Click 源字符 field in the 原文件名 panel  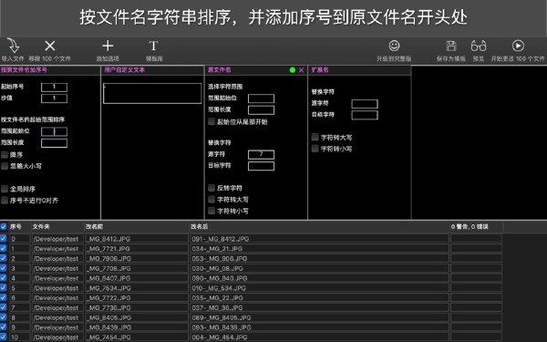(261, 155)
